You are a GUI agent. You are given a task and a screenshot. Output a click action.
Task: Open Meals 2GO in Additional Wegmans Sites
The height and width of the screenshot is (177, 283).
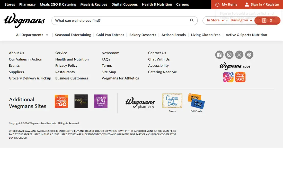click(x=61, y=101)
